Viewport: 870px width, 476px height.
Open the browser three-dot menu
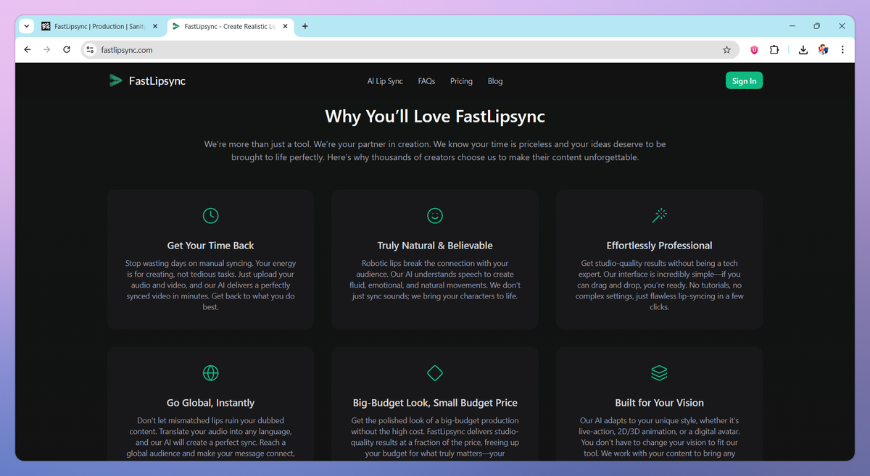coord(842,50)
